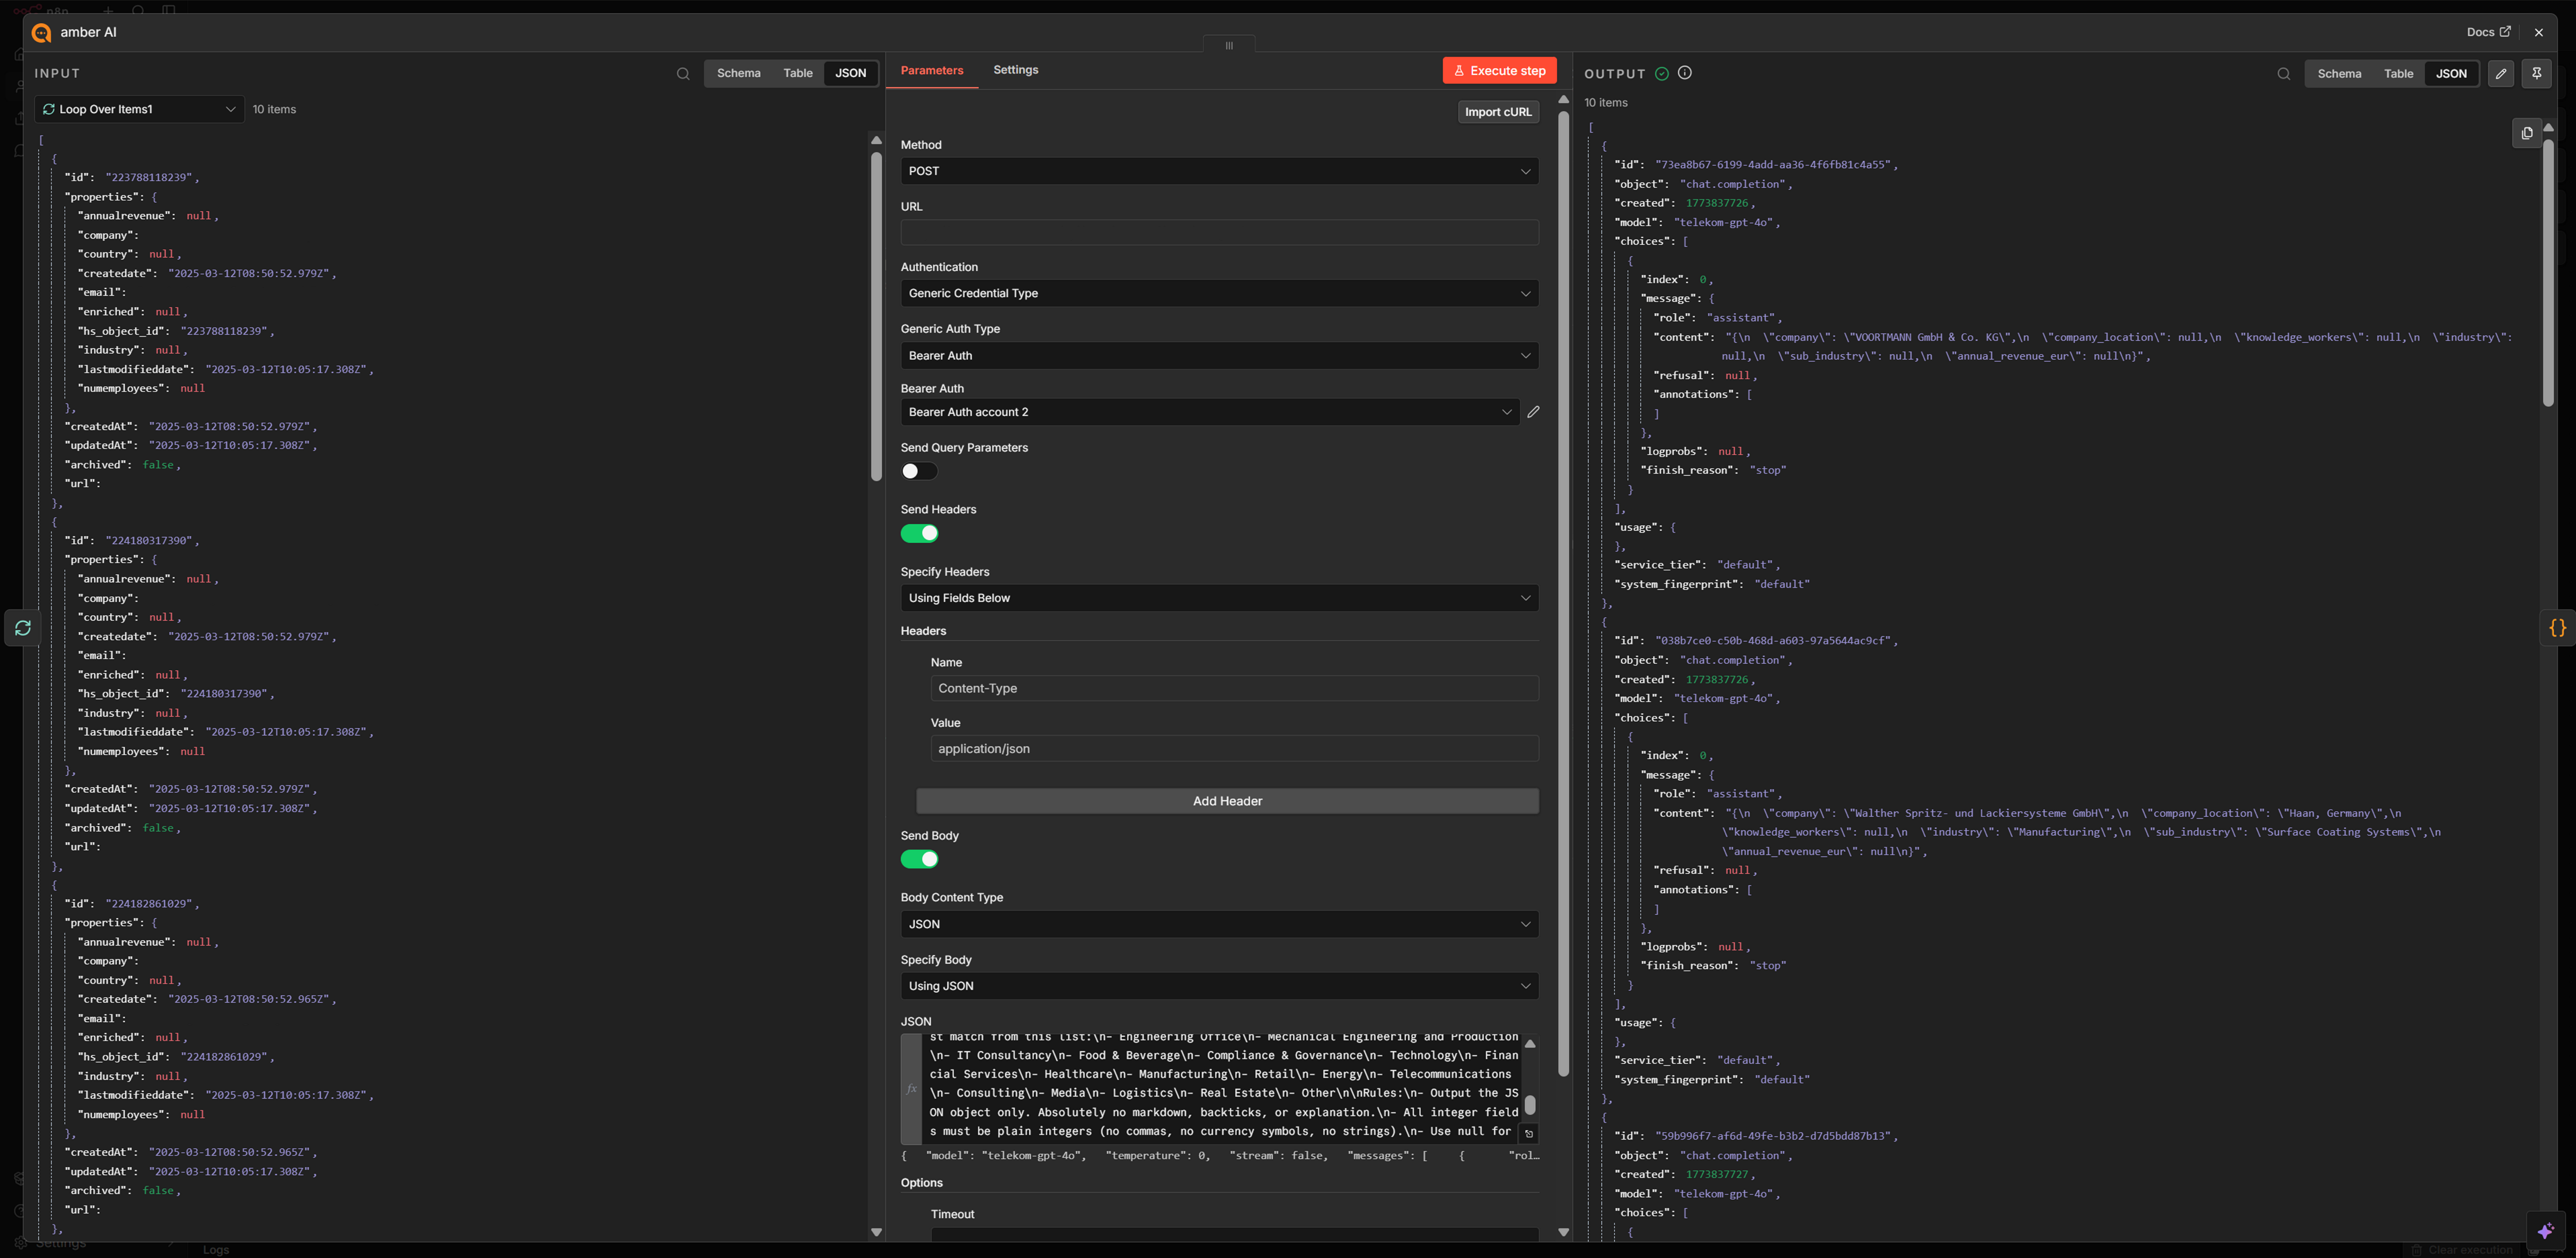This screenshot has height=1258, width=2576.
Task: Click the header Value field application/json
Action: coord(1234,748)
